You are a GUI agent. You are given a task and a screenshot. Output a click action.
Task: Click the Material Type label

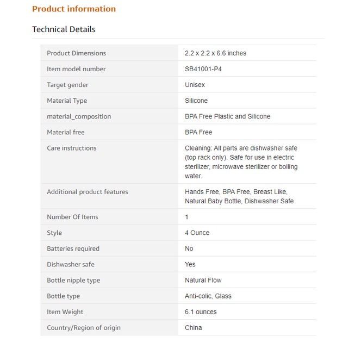click(67, 101)
